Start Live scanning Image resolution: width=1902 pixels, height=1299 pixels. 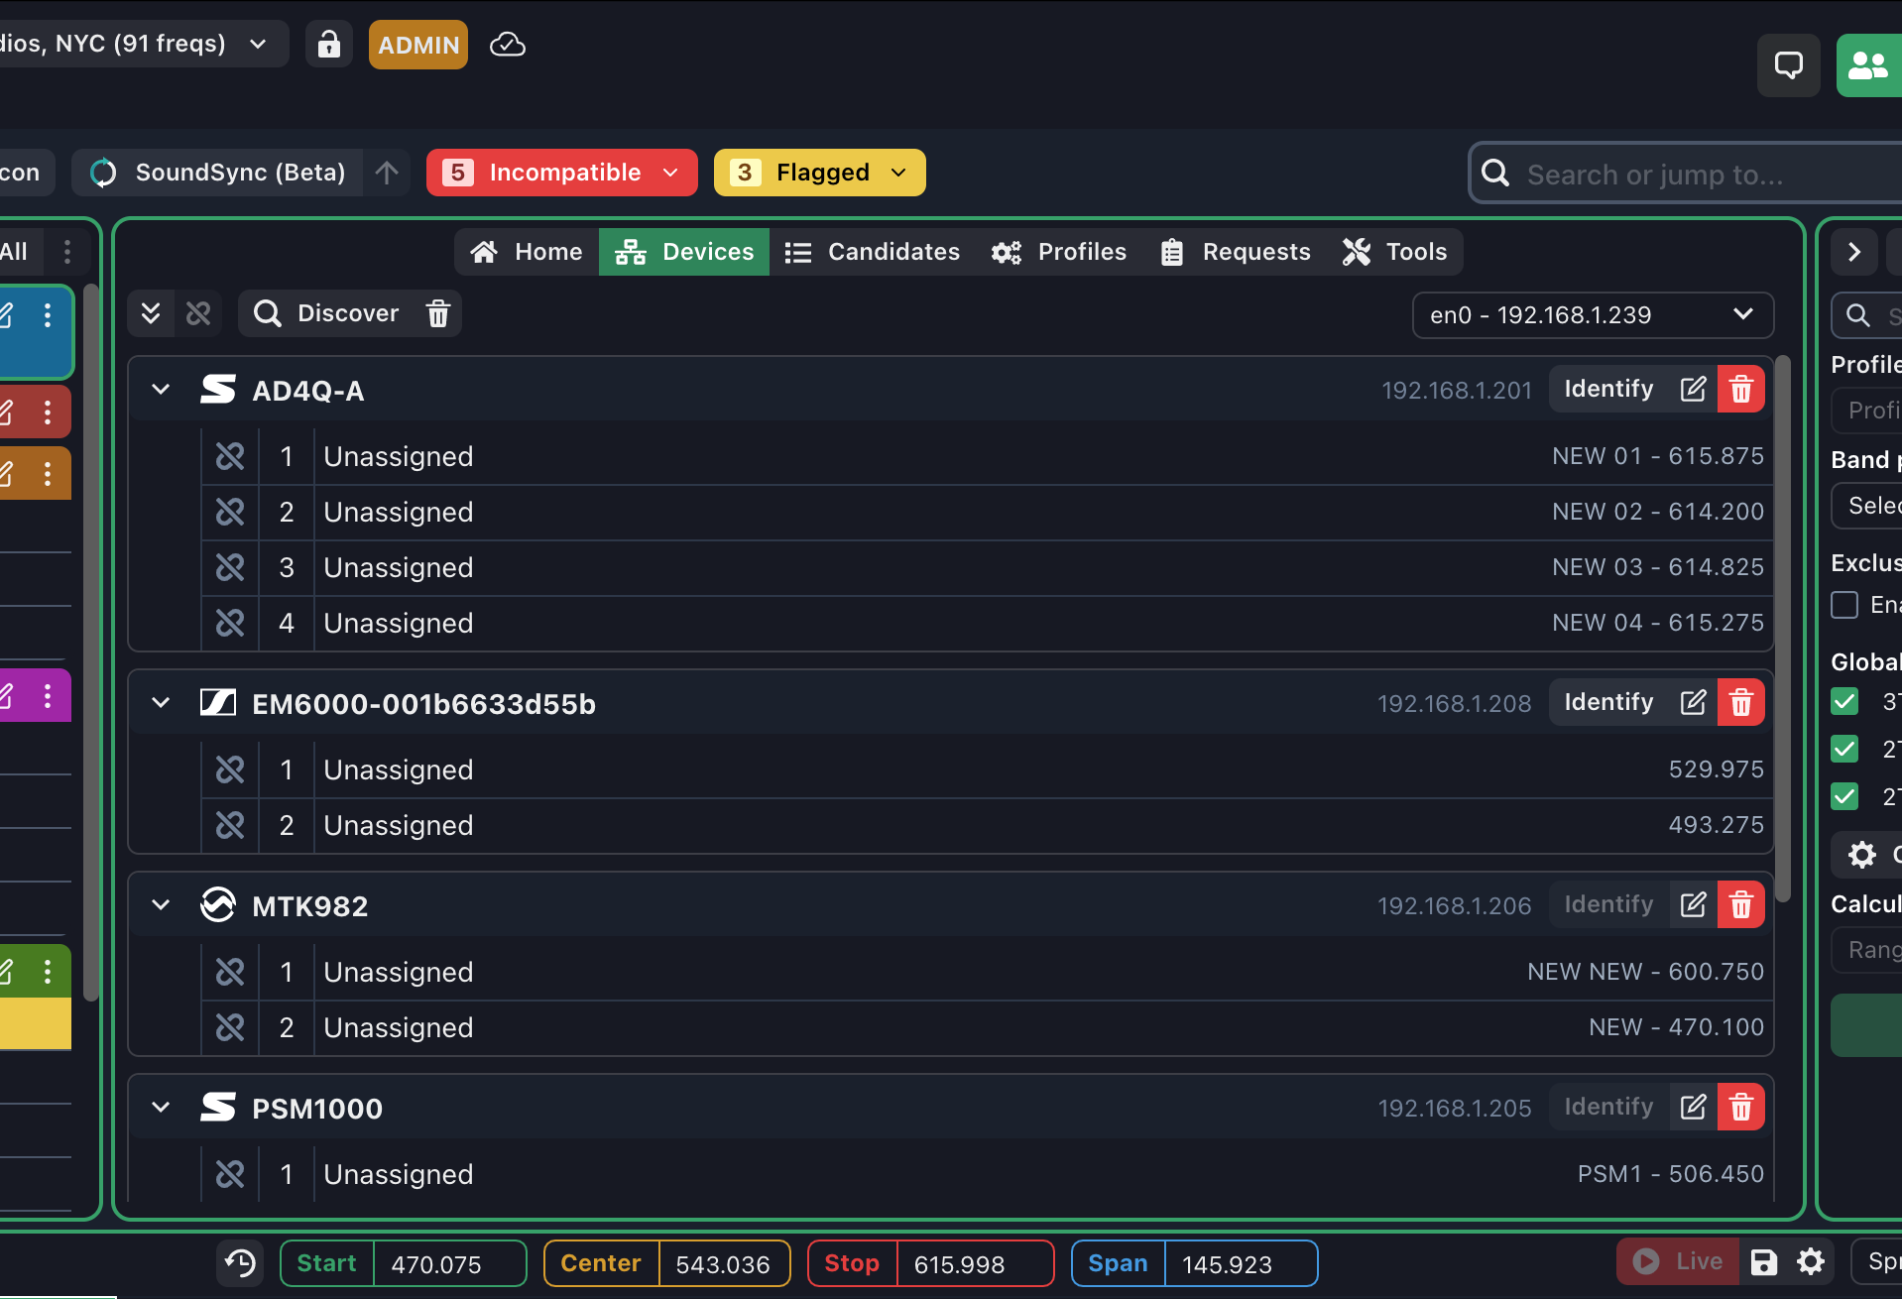[x=1678, y=1261]
